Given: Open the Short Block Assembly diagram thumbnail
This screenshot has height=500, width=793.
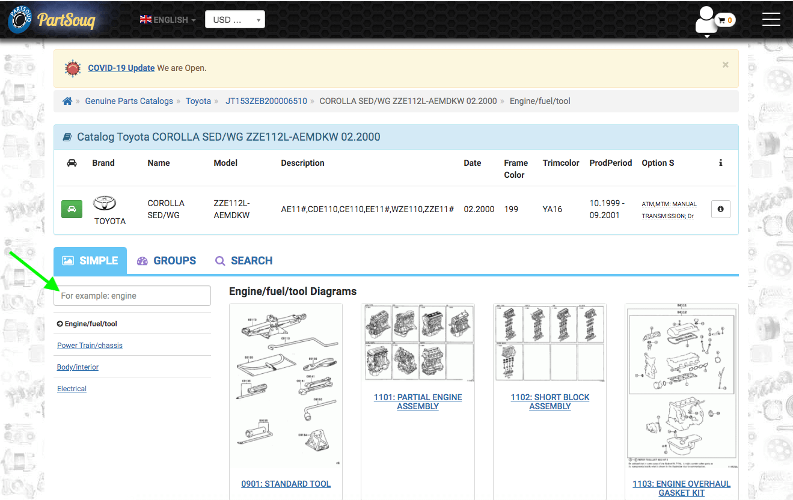Looking at the screenshot, I should point(550,343).
